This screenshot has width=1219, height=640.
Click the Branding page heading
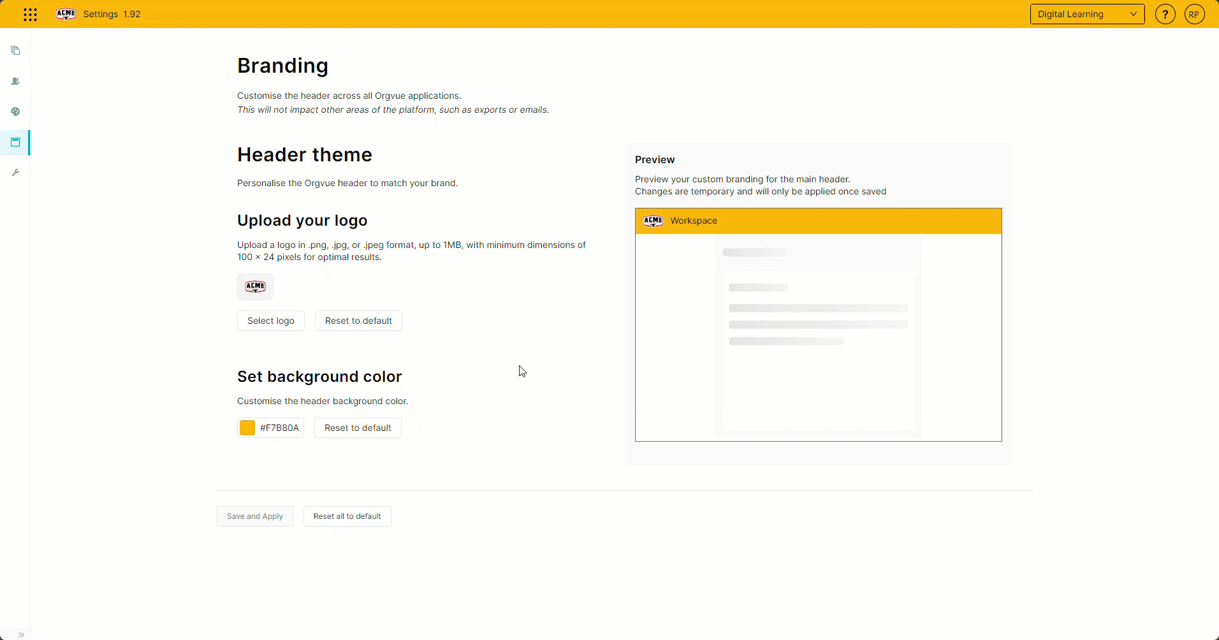pos(282,66)
